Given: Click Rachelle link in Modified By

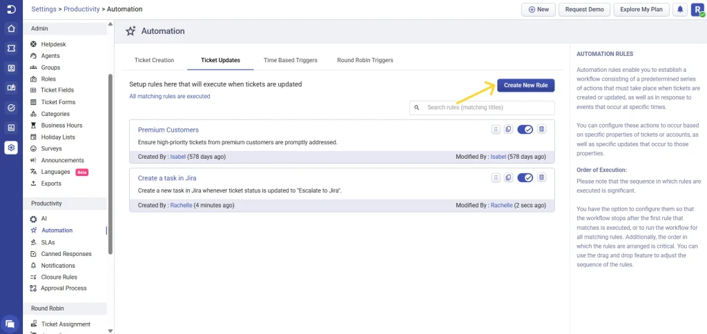Looking at the screenshot, I should 502,205.
